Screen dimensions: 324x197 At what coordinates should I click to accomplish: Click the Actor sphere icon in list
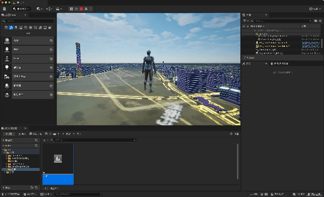(7, 40)
